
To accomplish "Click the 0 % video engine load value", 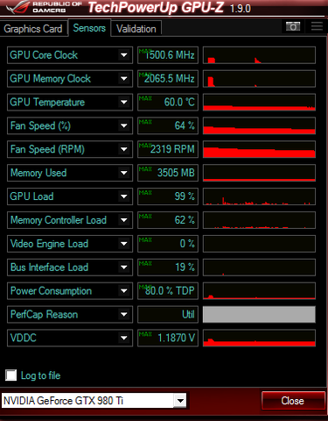I will [168, 244].
